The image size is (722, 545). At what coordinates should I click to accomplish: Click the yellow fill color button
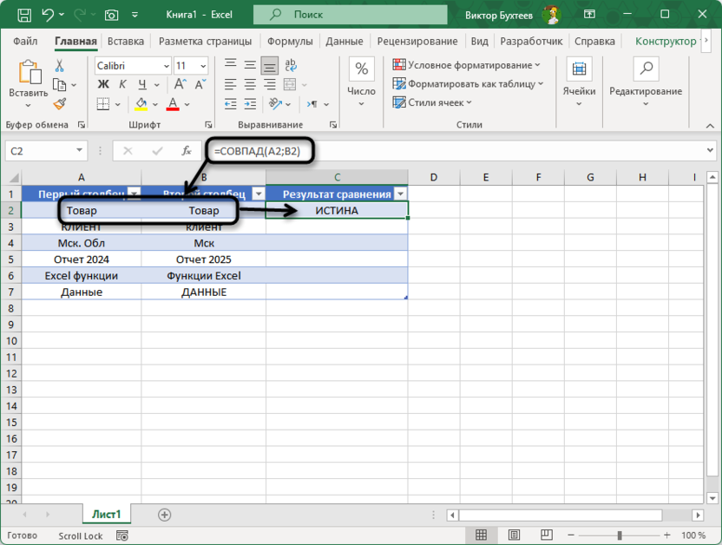pyautogui.click(x=141, y=104)
